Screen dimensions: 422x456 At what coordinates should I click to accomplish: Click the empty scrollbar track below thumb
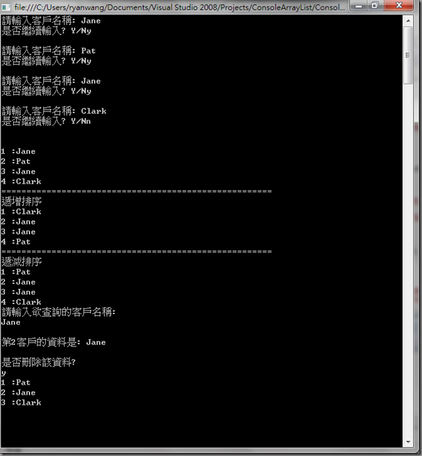point(408,260)
